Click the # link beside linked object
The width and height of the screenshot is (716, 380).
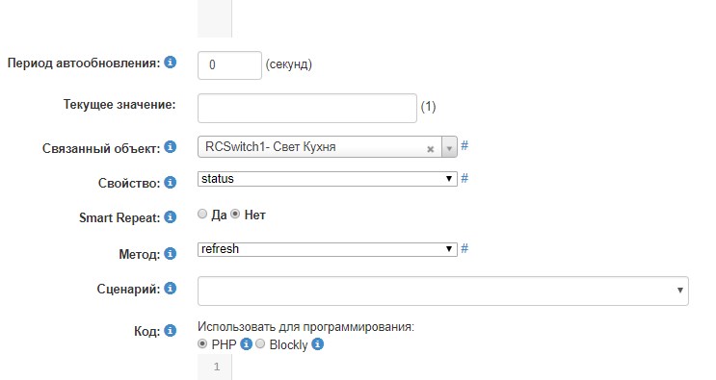pyautogui.click(x=464, y=146)
